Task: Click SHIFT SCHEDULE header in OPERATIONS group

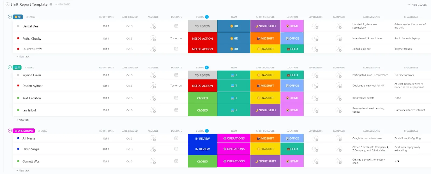Action: (265, 131)
